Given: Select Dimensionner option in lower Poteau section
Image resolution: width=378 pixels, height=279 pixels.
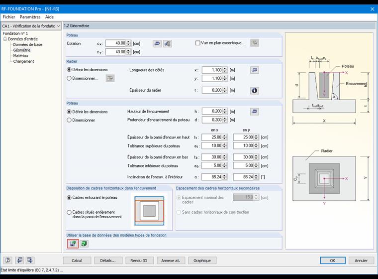Looking at the screenshot, I should 69,120.
